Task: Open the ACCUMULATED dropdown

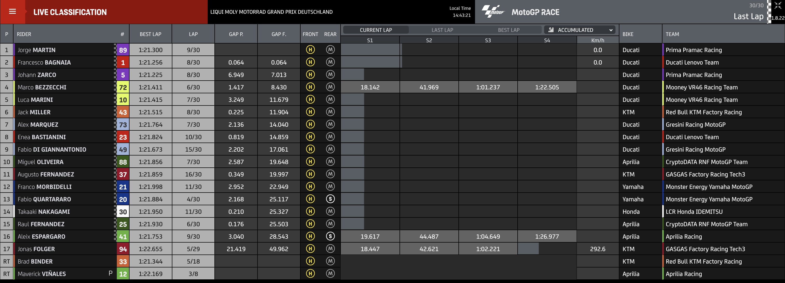Action: pos(580,30)
